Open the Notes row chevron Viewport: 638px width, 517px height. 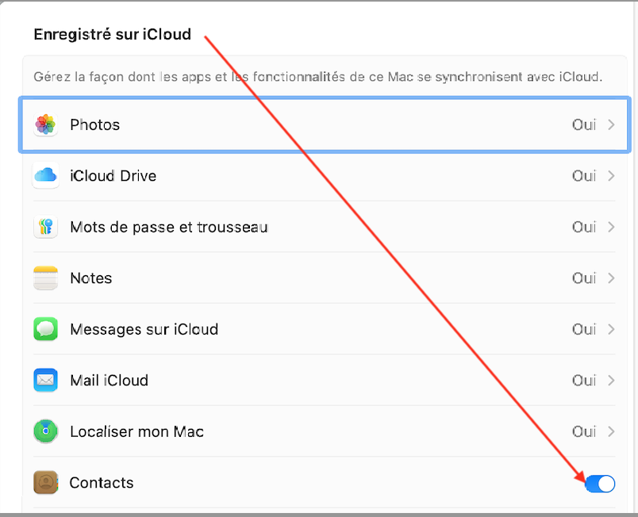pyautogui.click(x=611, y=278)
